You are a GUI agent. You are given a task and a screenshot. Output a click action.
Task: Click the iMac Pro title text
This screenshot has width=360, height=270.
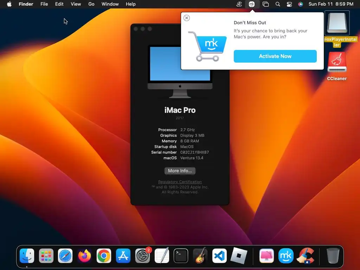click(x=180, y=110)
